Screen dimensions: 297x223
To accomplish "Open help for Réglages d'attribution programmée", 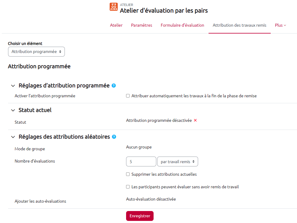I will [x=114, y=86].
